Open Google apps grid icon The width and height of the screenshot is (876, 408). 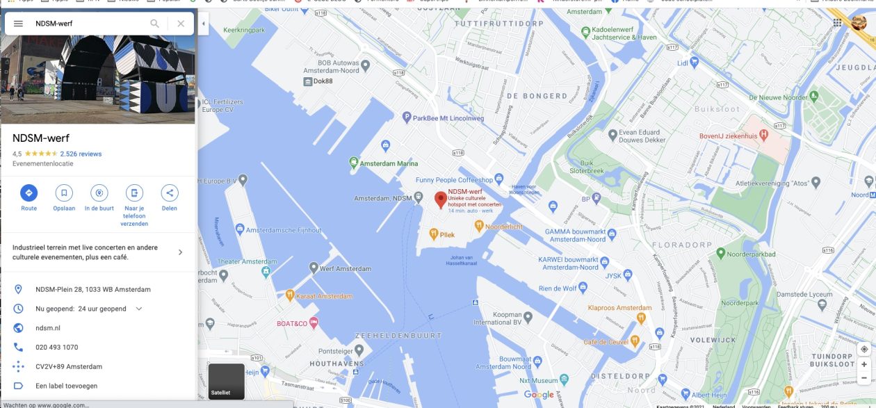tap(837, 23)
